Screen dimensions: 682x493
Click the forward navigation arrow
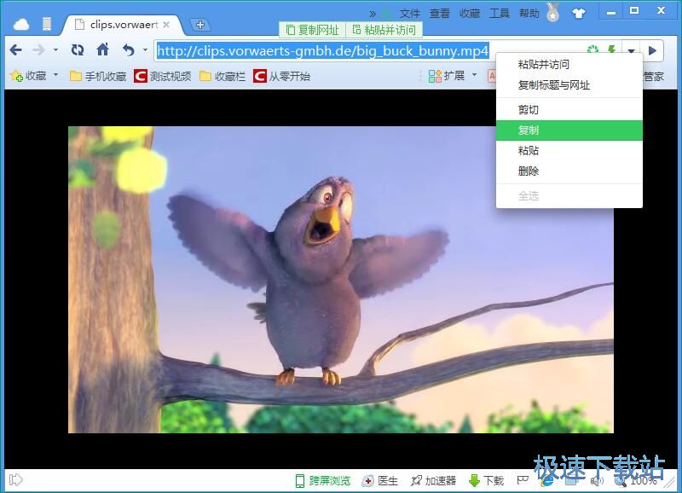point(38,50)
